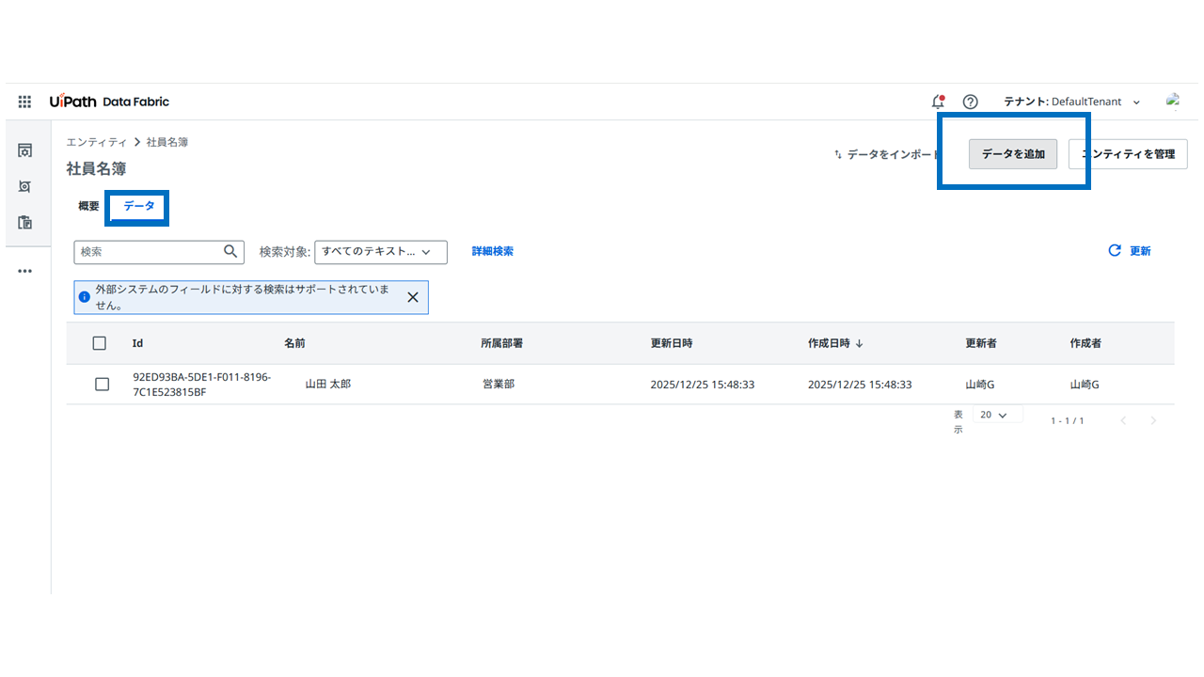Open the user profile avatar menu
Viewport: 1204px width, 677px height.
(1173, 102)
